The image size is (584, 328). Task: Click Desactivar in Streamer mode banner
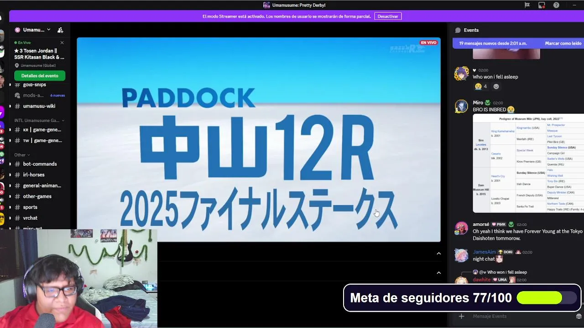point(388,16)
